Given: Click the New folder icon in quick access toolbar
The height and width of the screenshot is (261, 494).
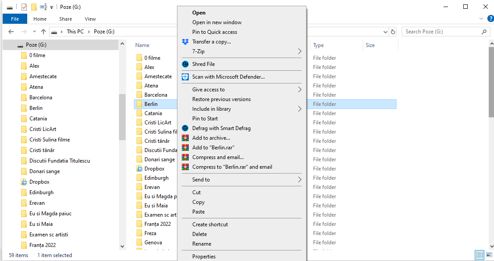Looking at the screenshot, I should point(34,7).
